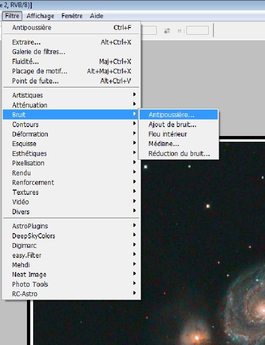The width and height of the screenshot is (265, 345).
Task: Open the Textures submenu
Action: [x=71, y=192]
